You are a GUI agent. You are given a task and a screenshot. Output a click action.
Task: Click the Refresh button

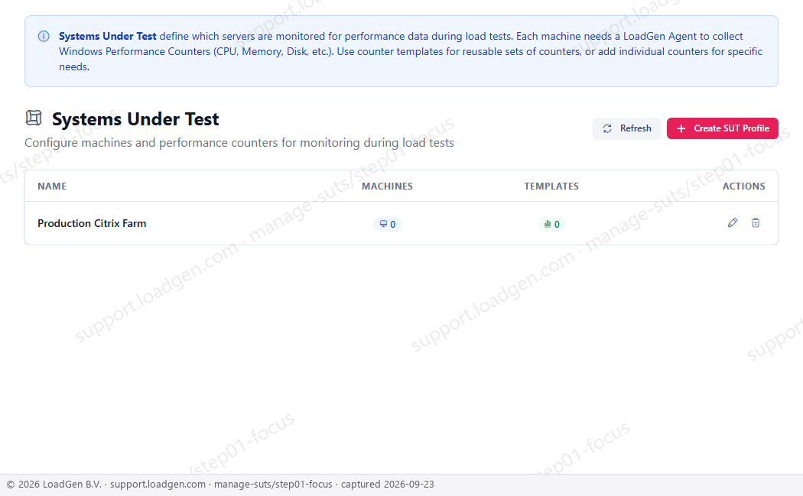(626, 128)
